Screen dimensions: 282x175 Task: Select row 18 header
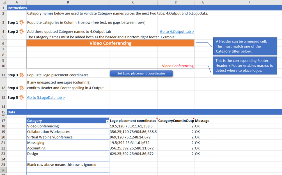(x=3, y=126)
